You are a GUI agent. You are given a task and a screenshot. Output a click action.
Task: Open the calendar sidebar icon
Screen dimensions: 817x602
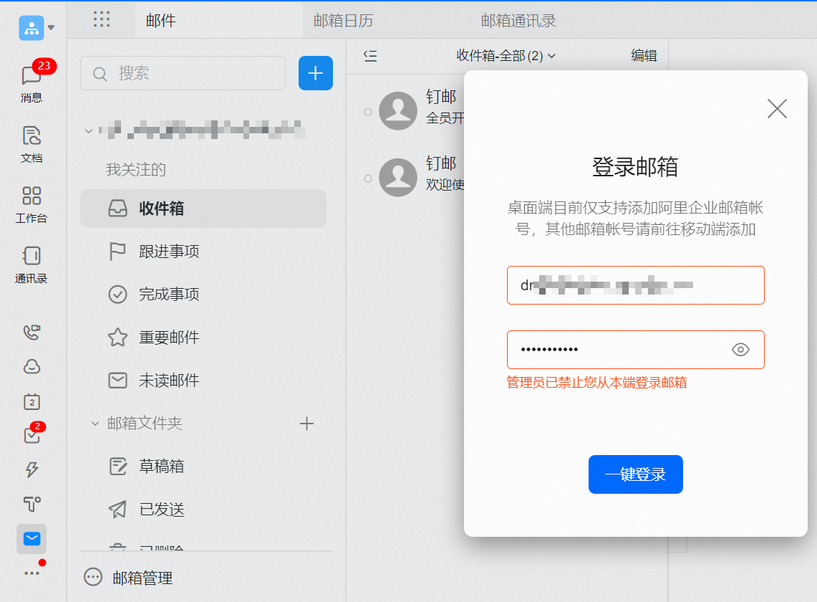click(x=32, y=401)
